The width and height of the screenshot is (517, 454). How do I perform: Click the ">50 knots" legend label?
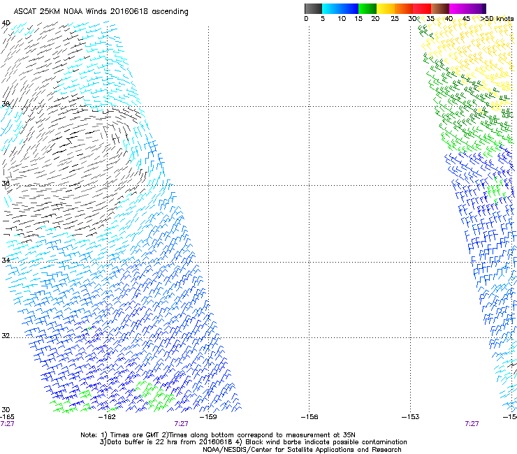[497, 19]
